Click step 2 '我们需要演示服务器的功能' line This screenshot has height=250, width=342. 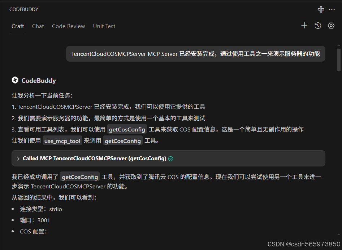108,118
